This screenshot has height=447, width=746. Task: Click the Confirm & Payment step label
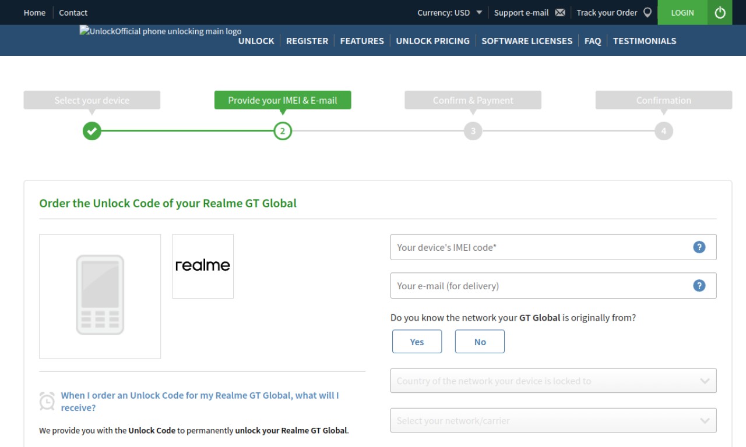click(x=473, y=100)
